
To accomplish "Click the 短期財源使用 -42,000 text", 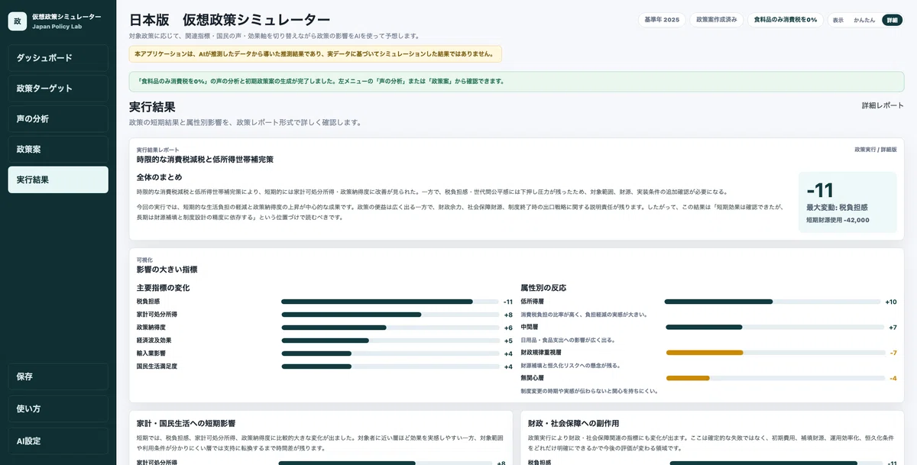I will coord(838,220).
